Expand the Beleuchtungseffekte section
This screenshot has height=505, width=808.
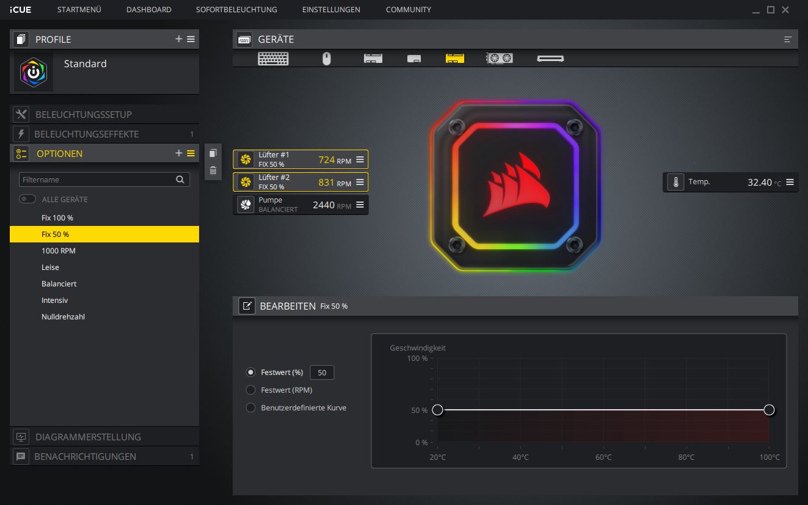pyautogui.click(x=86, y=134)
